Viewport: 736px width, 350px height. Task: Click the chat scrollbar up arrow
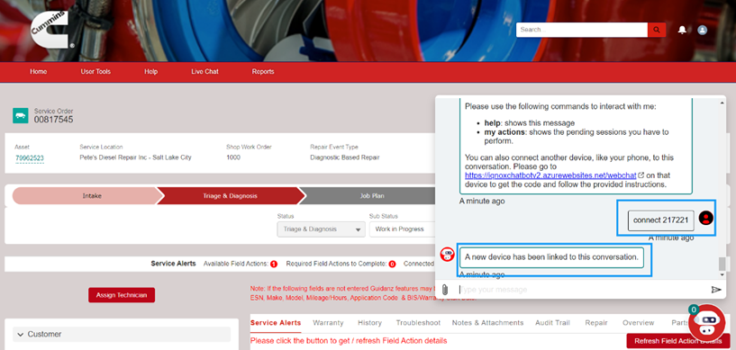point(722,102)
